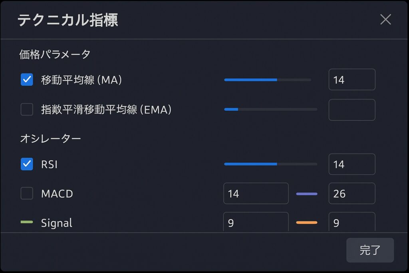This screenshot has width=409, height=273.
Task: Enable the MACD checkbox
Action: [x=27, y=193]
